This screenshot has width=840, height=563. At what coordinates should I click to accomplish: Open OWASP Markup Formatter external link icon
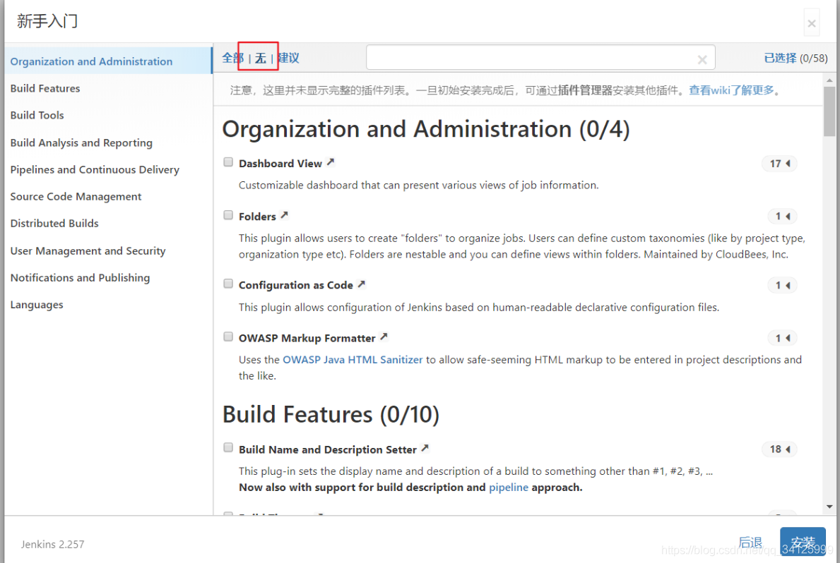384,337
